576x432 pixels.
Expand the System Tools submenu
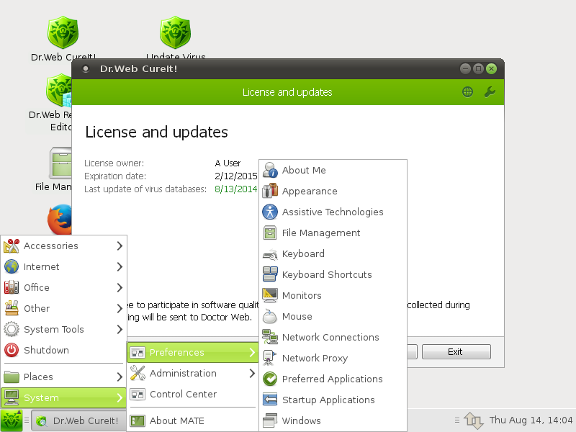(63, 330)
